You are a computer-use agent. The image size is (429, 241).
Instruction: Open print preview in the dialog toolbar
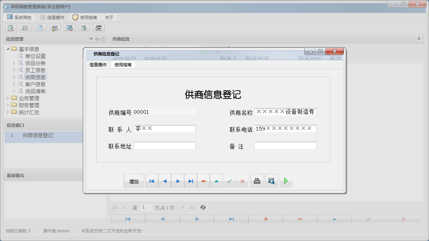pyautogui.click(x=272, y=181)
